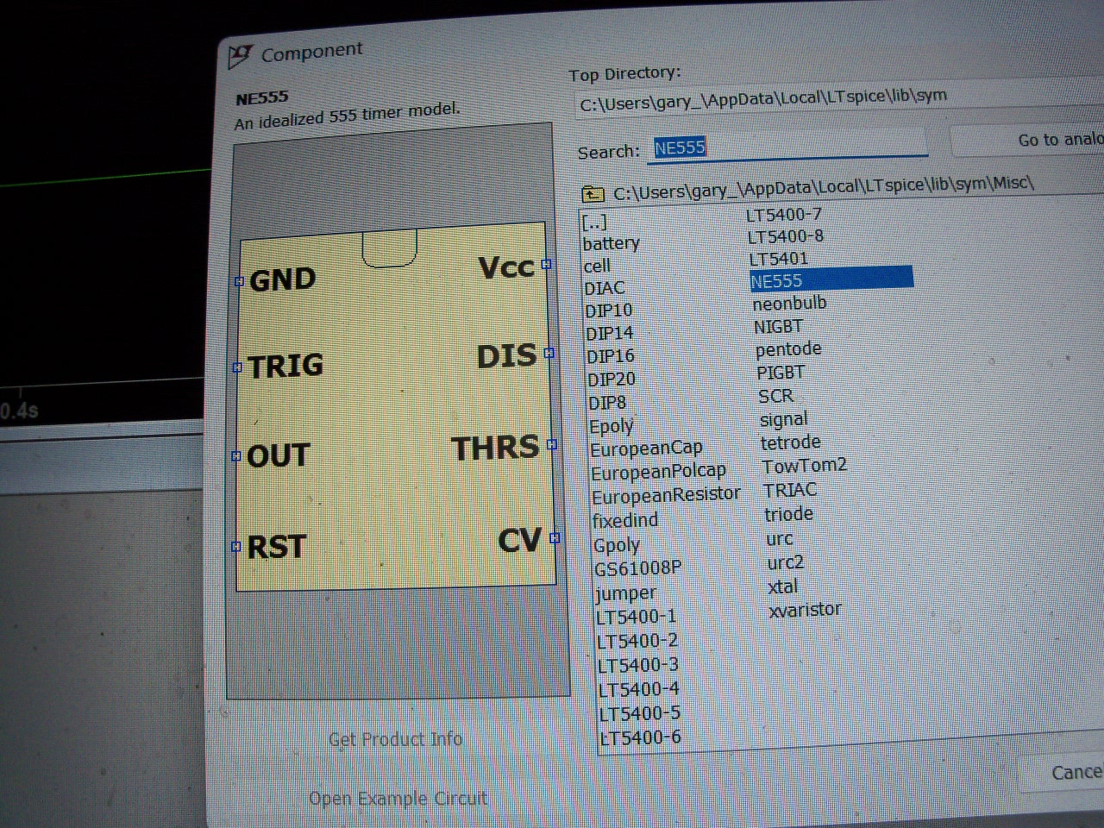This screenshot has width=1104, height=828.
Task: Select fixedind in the component list
Action: click(625, 520)
